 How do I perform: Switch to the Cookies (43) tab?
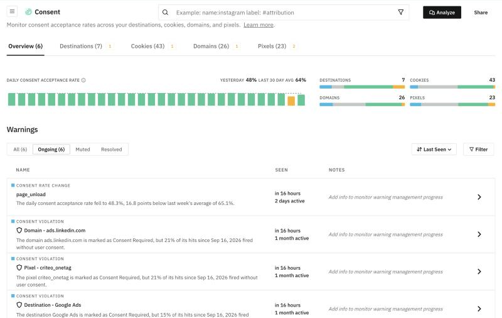147,46
